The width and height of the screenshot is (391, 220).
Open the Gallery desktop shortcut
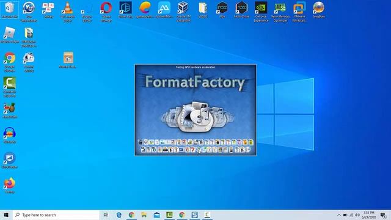click(48, 10)
